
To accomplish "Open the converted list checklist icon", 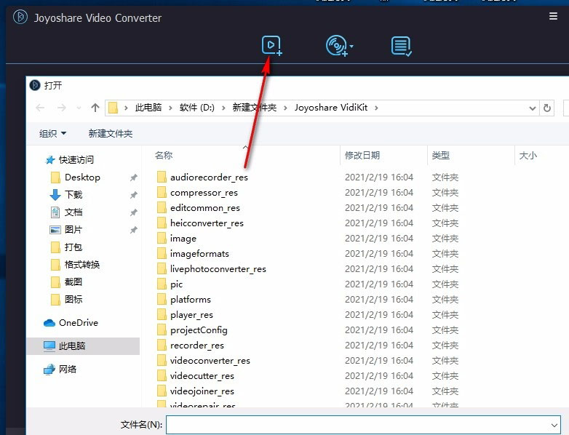I will coord(401,46).
